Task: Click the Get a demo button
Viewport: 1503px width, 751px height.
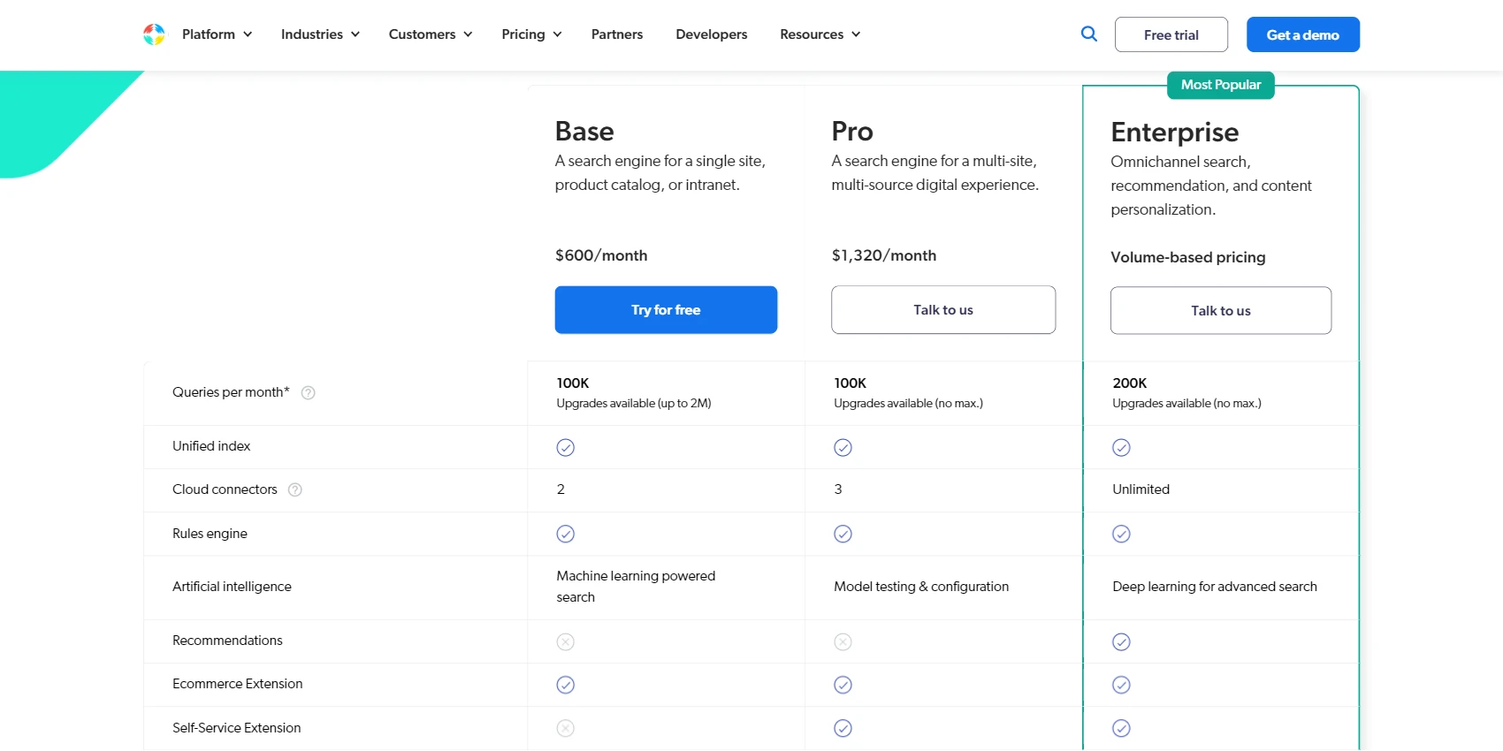Action: point(1303,34)
